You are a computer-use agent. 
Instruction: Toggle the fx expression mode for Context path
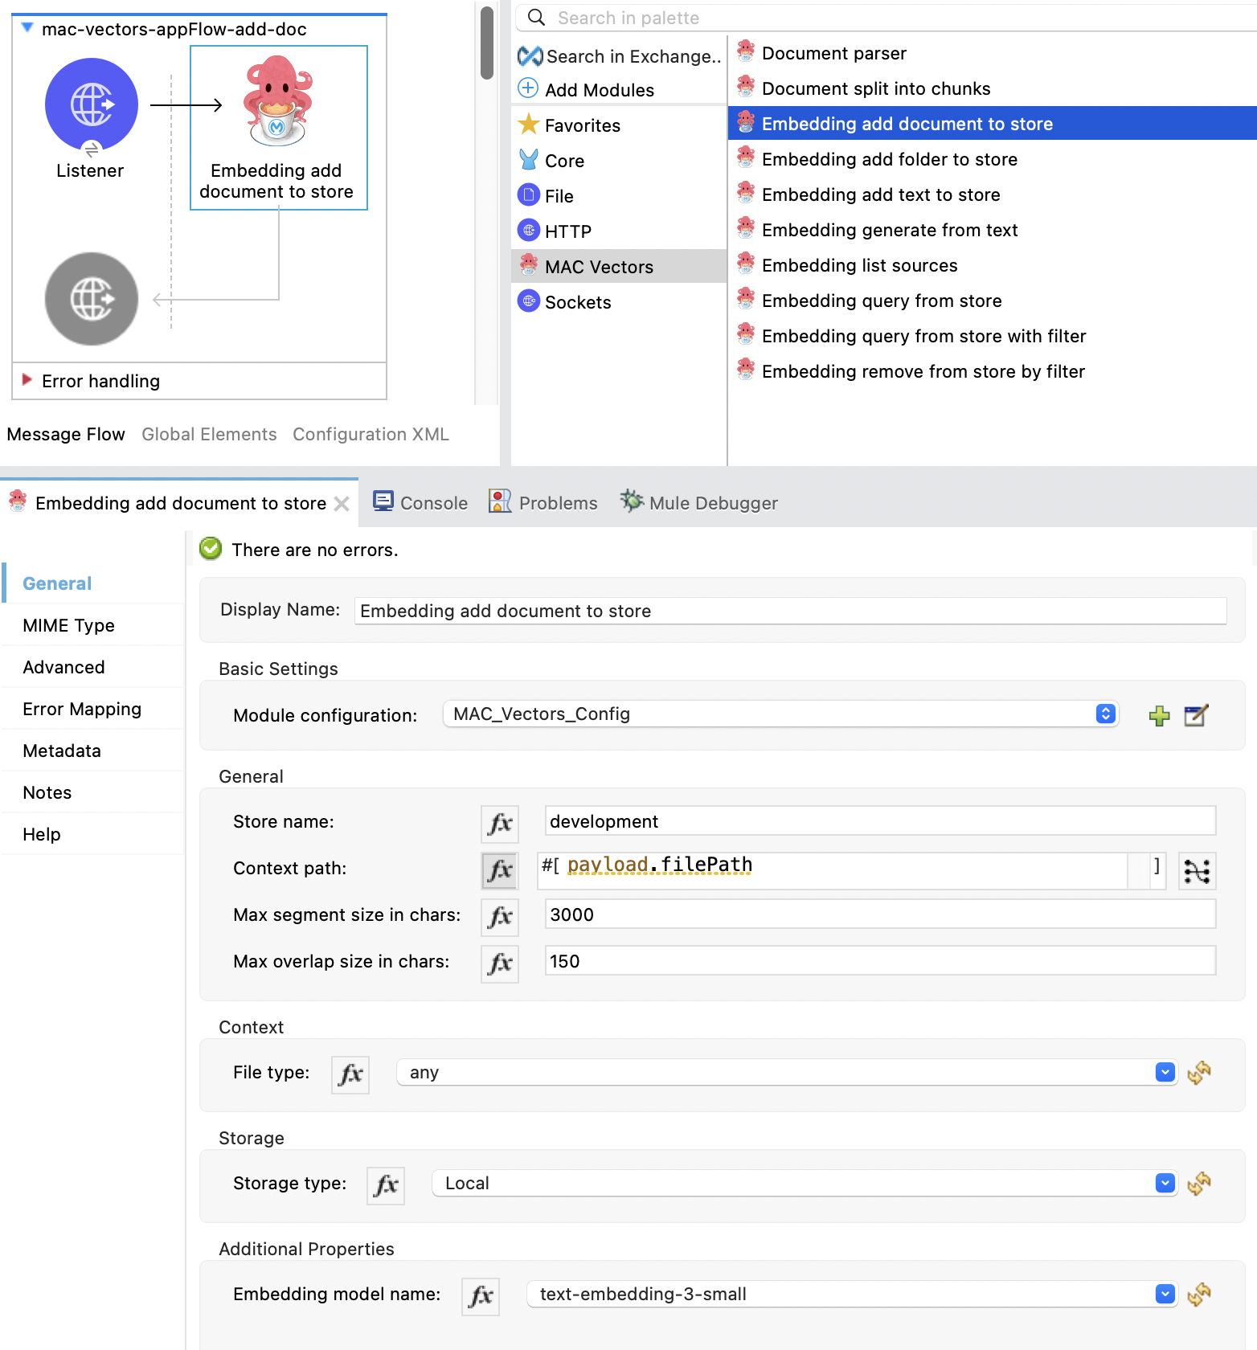tap(500, 870)
